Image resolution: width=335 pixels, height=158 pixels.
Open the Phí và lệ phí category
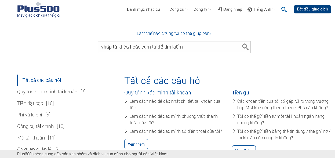pyautogui.click(x=30, y=115)
